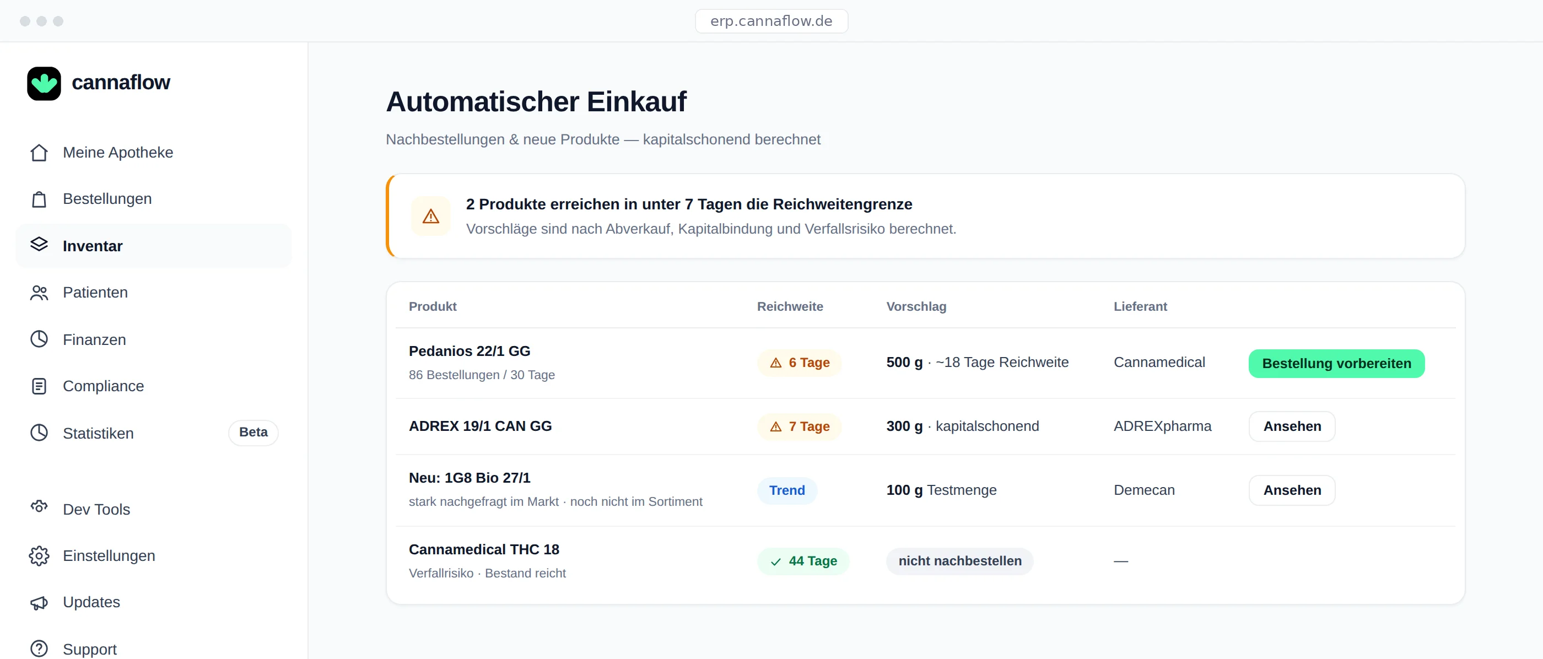The image size is (1543, 659).
Task: Click supplier Cannamedical in Lieferant column
Action: tap(1159, 363)
